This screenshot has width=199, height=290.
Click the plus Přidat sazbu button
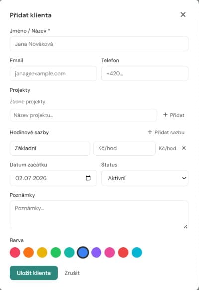[166, 132]
